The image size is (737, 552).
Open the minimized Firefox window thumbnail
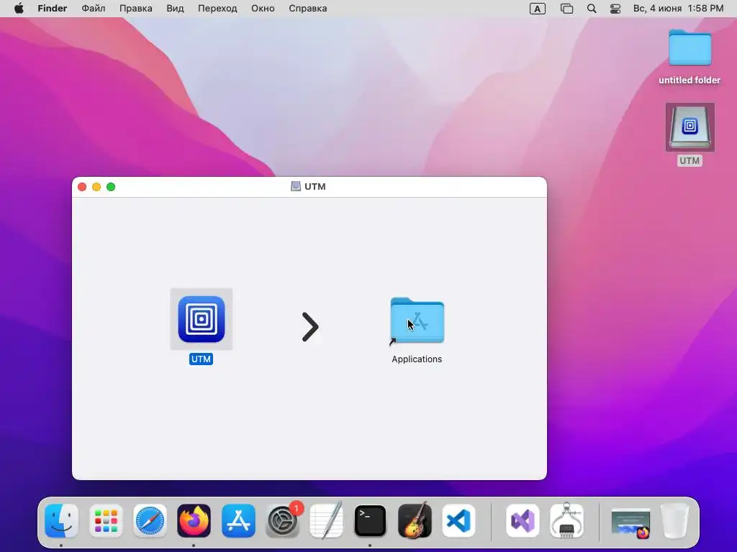630,523
